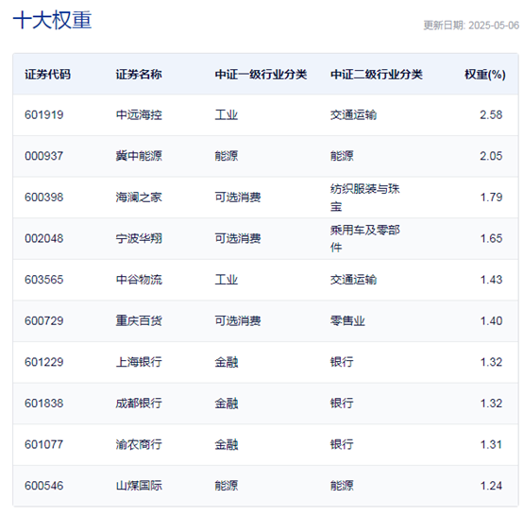Click the 冀中能源 row name
523x516 pixels.
pyautogui.click(x=139, y=156)
